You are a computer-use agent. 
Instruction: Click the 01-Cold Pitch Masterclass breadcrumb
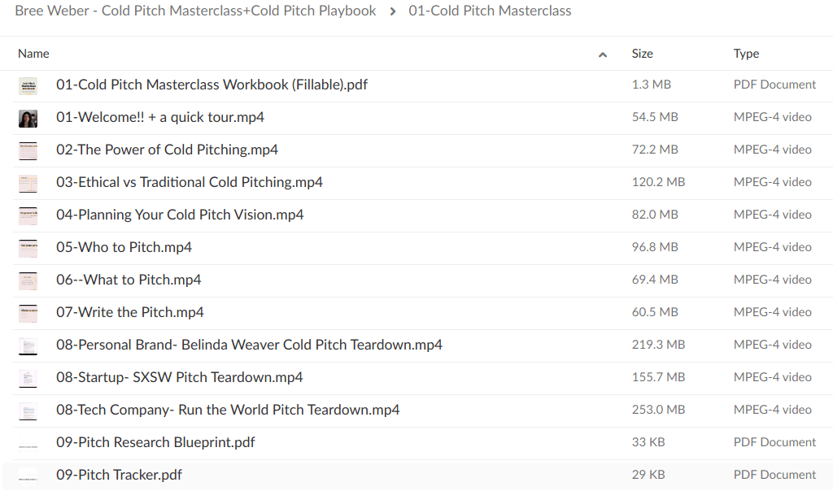pos(490,11)
